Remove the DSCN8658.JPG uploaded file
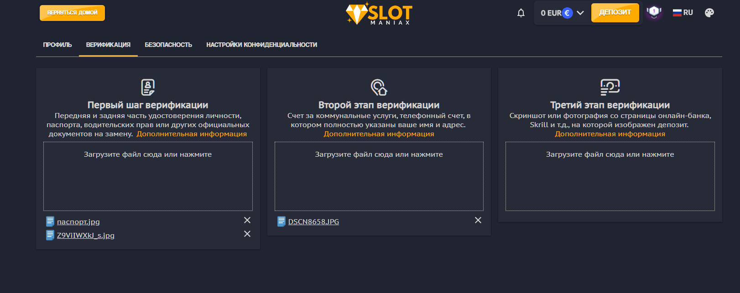740x293 pixels. tap(478, 220)
